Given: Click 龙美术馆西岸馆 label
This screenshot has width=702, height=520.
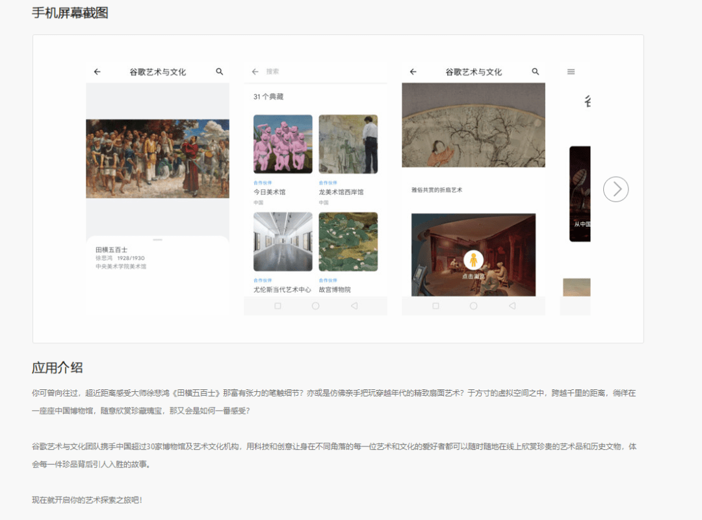Looking at the screenshot, I should point(341,192).
